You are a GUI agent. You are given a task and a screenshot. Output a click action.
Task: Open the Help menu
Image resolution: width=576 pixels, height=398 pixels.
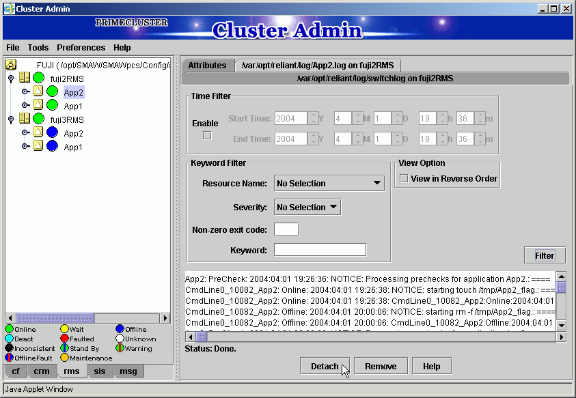[x=122, y=48]
